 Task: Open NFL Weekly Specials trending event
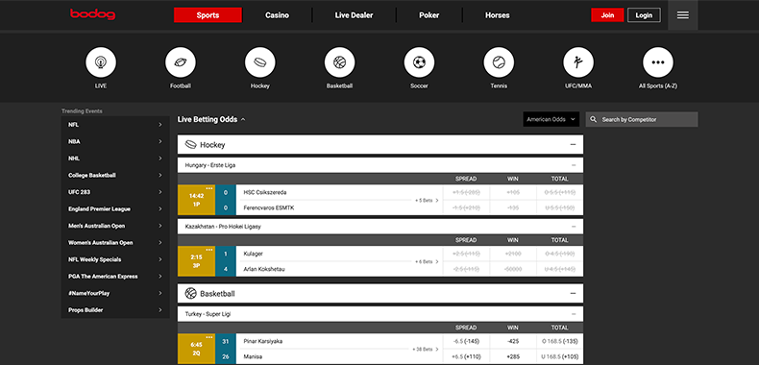coord(115,259)
